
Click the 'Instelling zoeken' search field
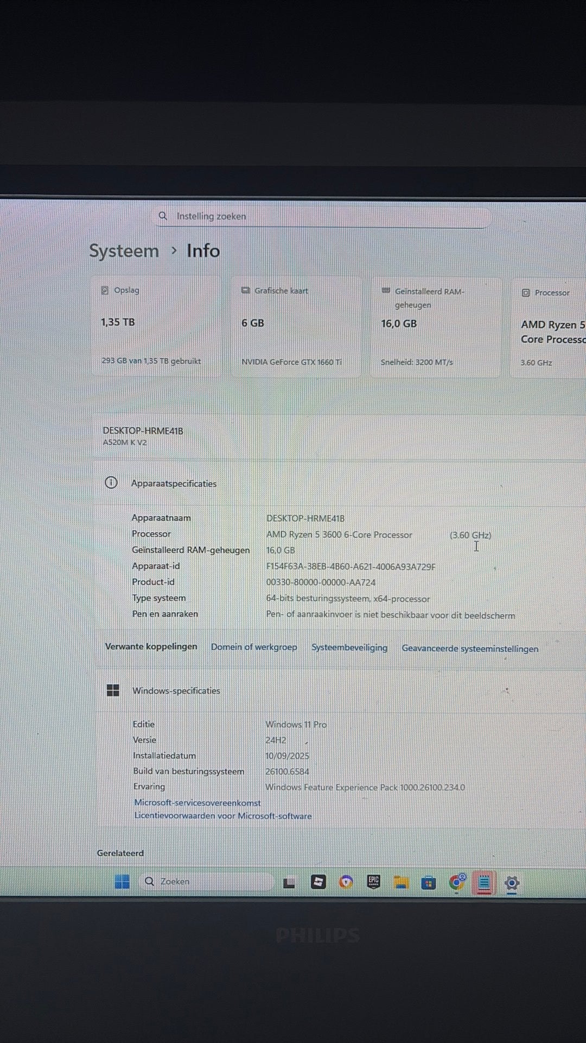tap(322, 217)
